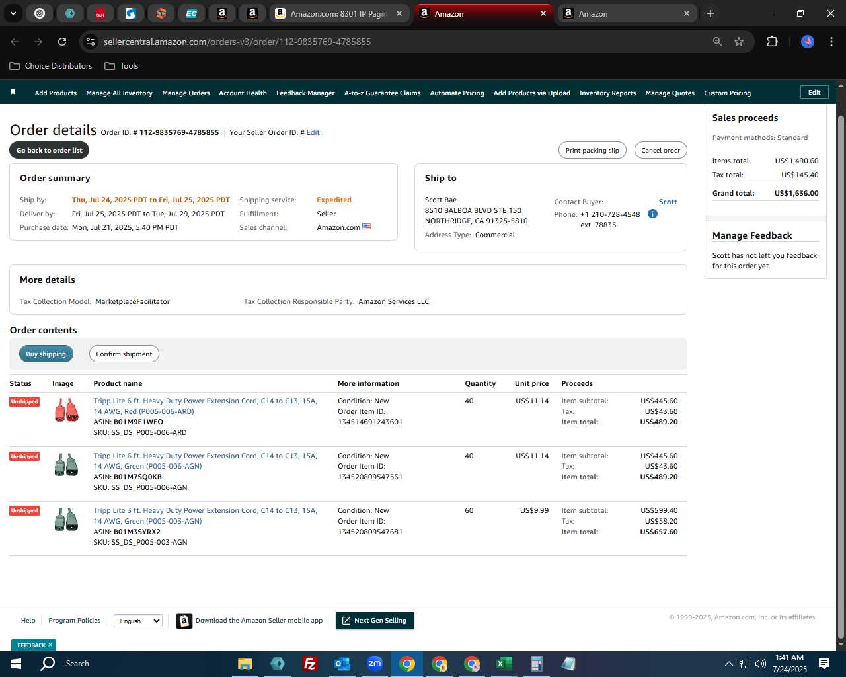Click the browser zoom magnifier icon

tap(718, 42)
